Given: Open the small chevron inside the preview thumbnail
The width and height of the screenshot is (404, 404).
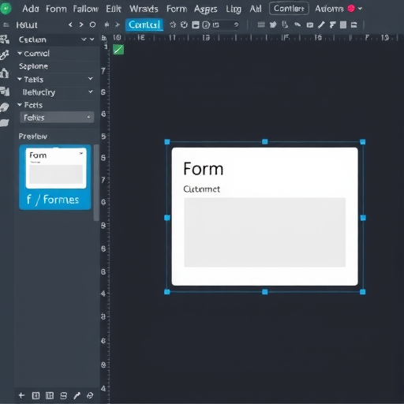Looking at the screenshot, I should coord(81,153).
